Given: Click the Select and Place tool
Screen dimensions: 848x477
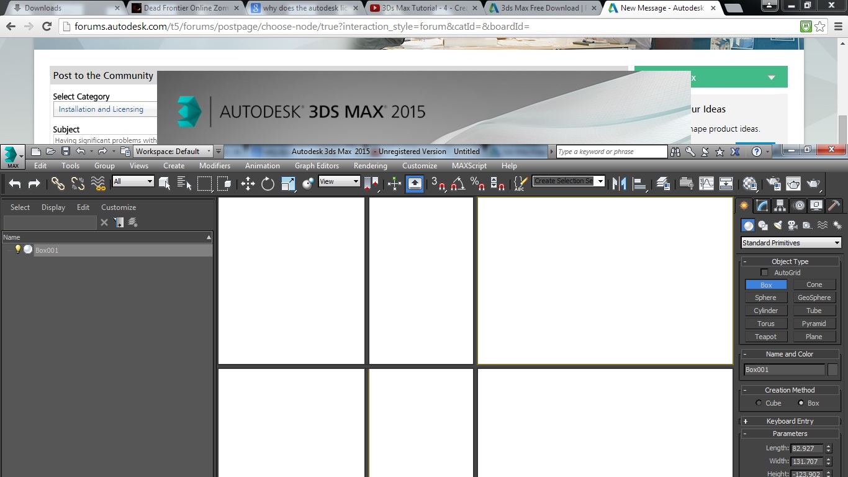Looking at the screenshot, I should coord(308,183).
